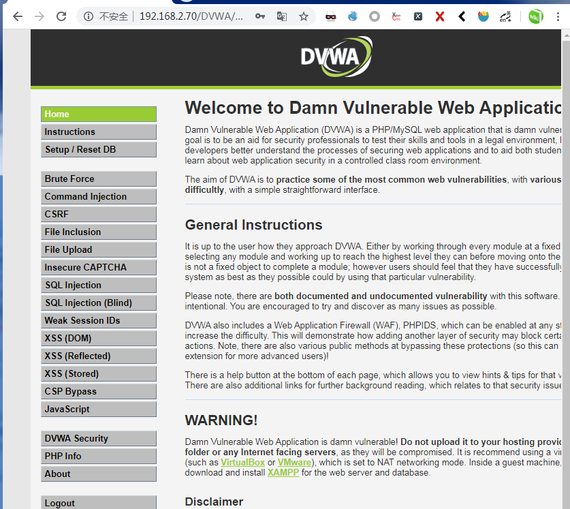The width and height of the screenshot is (570, 509).
Task: Click Logout in sidebar
Action: tap(99, 502)
